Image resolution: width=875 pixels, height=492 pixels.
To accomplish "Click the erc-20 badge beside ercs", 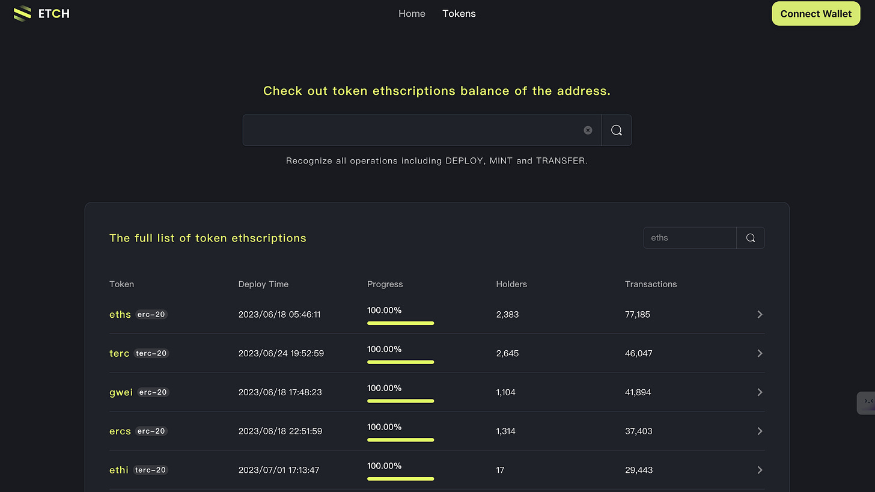I will coord(151,431).
